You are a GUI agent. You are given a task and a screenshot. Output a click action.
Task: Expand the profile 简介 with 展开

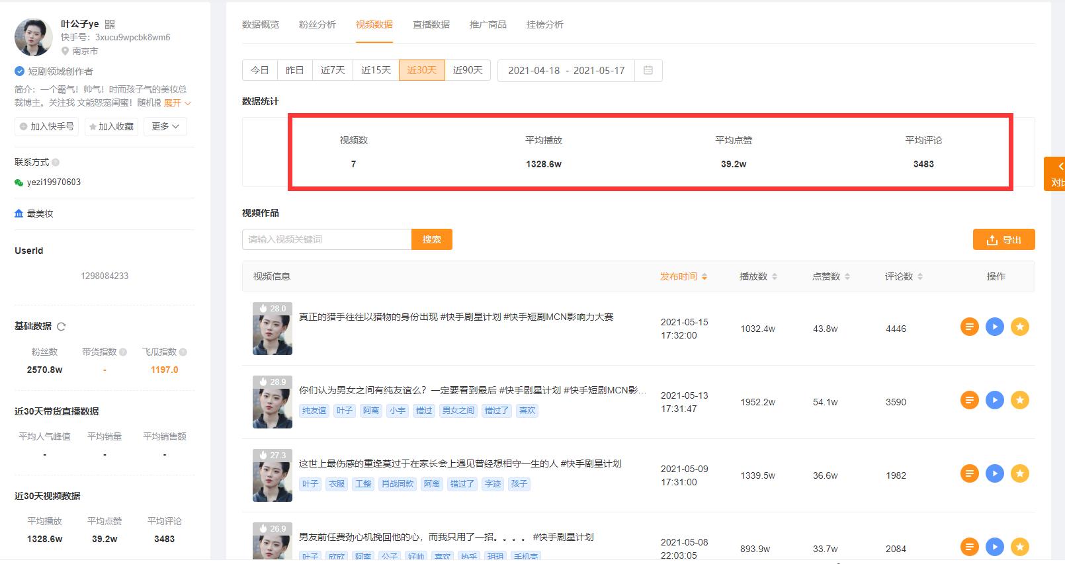point(177,103)
